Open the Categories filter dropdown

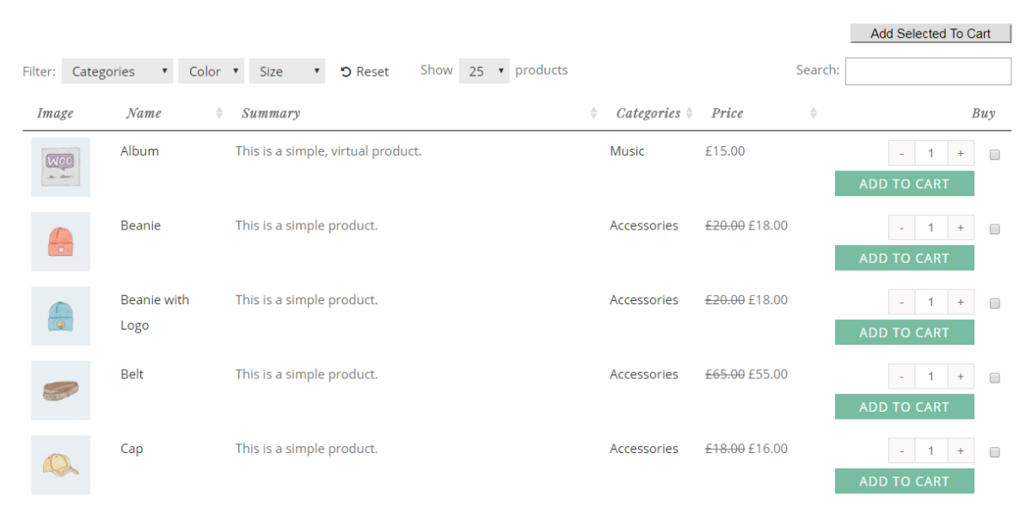coord(117,71)
